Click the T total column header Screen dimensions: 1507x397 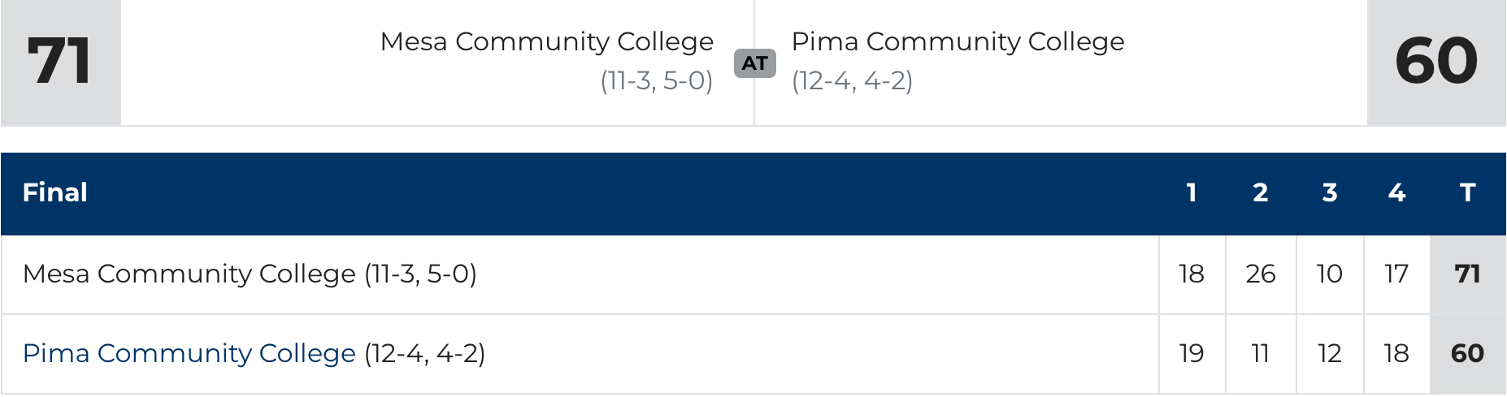[1467, 192]
